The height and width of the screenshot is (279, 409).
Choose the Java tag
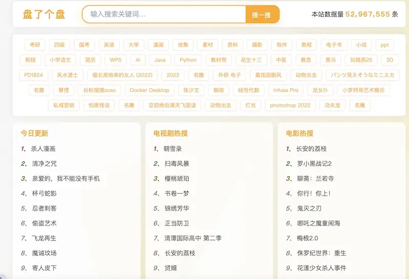pos(160,60)
